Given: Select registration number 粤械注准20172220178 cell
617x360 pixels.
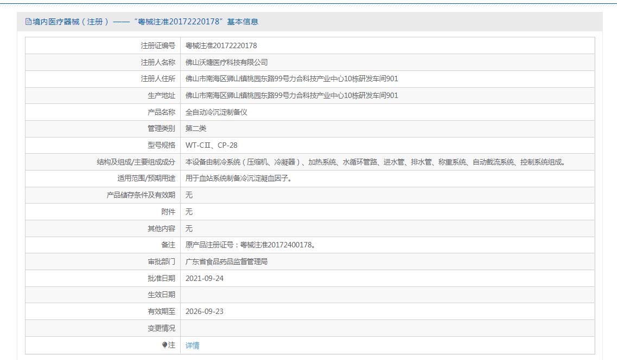Looking at the screenshot, I should click(221, 45).
